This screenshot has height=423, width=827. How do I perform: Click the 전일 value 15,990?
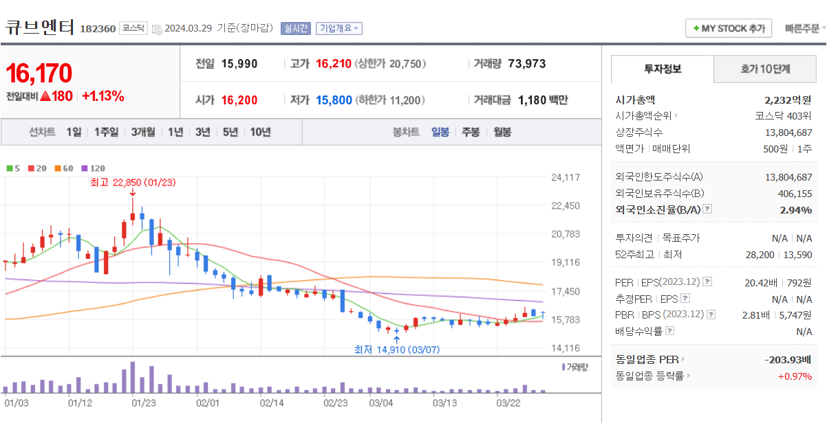(239, 64)
